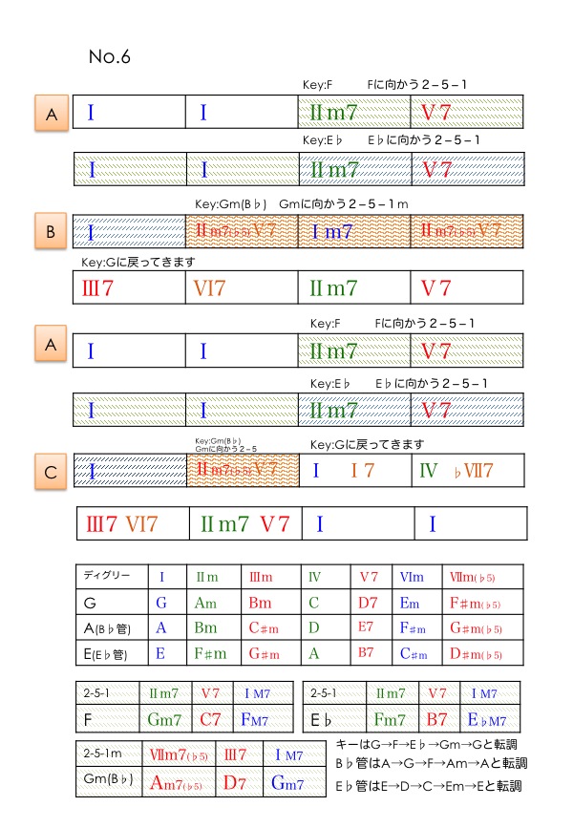Select the FM7 chord cell
573x828 pixels.
(261, 716)
